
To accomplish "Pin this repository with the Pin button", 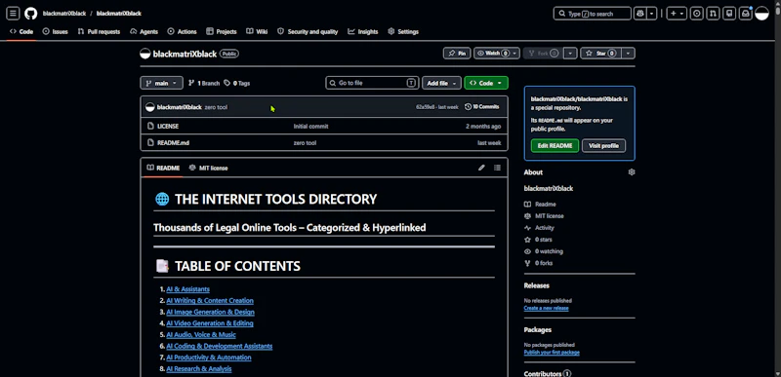I will 457,54.
